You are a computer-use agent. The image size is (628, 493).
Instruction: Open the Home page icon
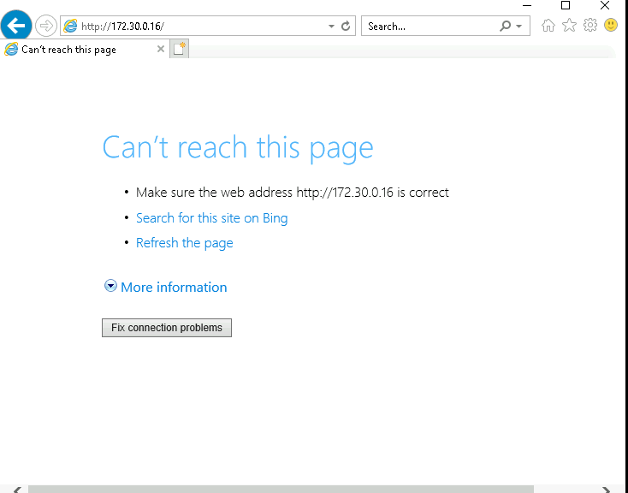(x=548, y=26)
